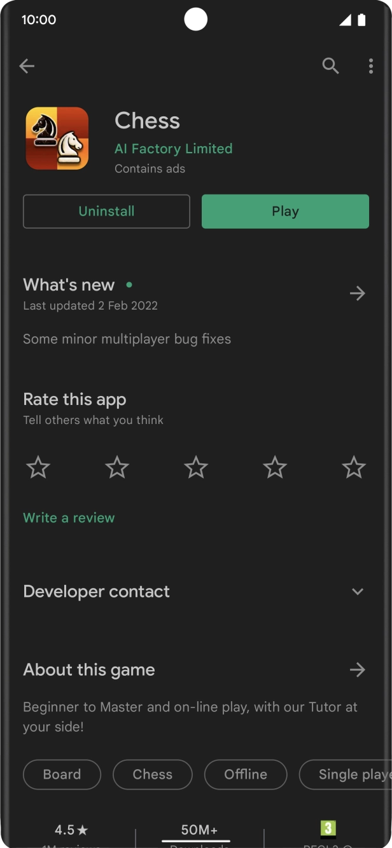Give the app three stars
Screen dimensions: 392x848
[x=196, y=468]
